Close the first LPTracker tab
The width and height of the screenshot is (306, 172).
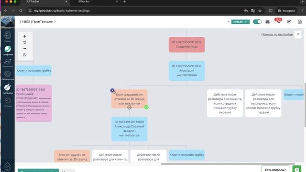pyautogui.click(x=66, y=1)
